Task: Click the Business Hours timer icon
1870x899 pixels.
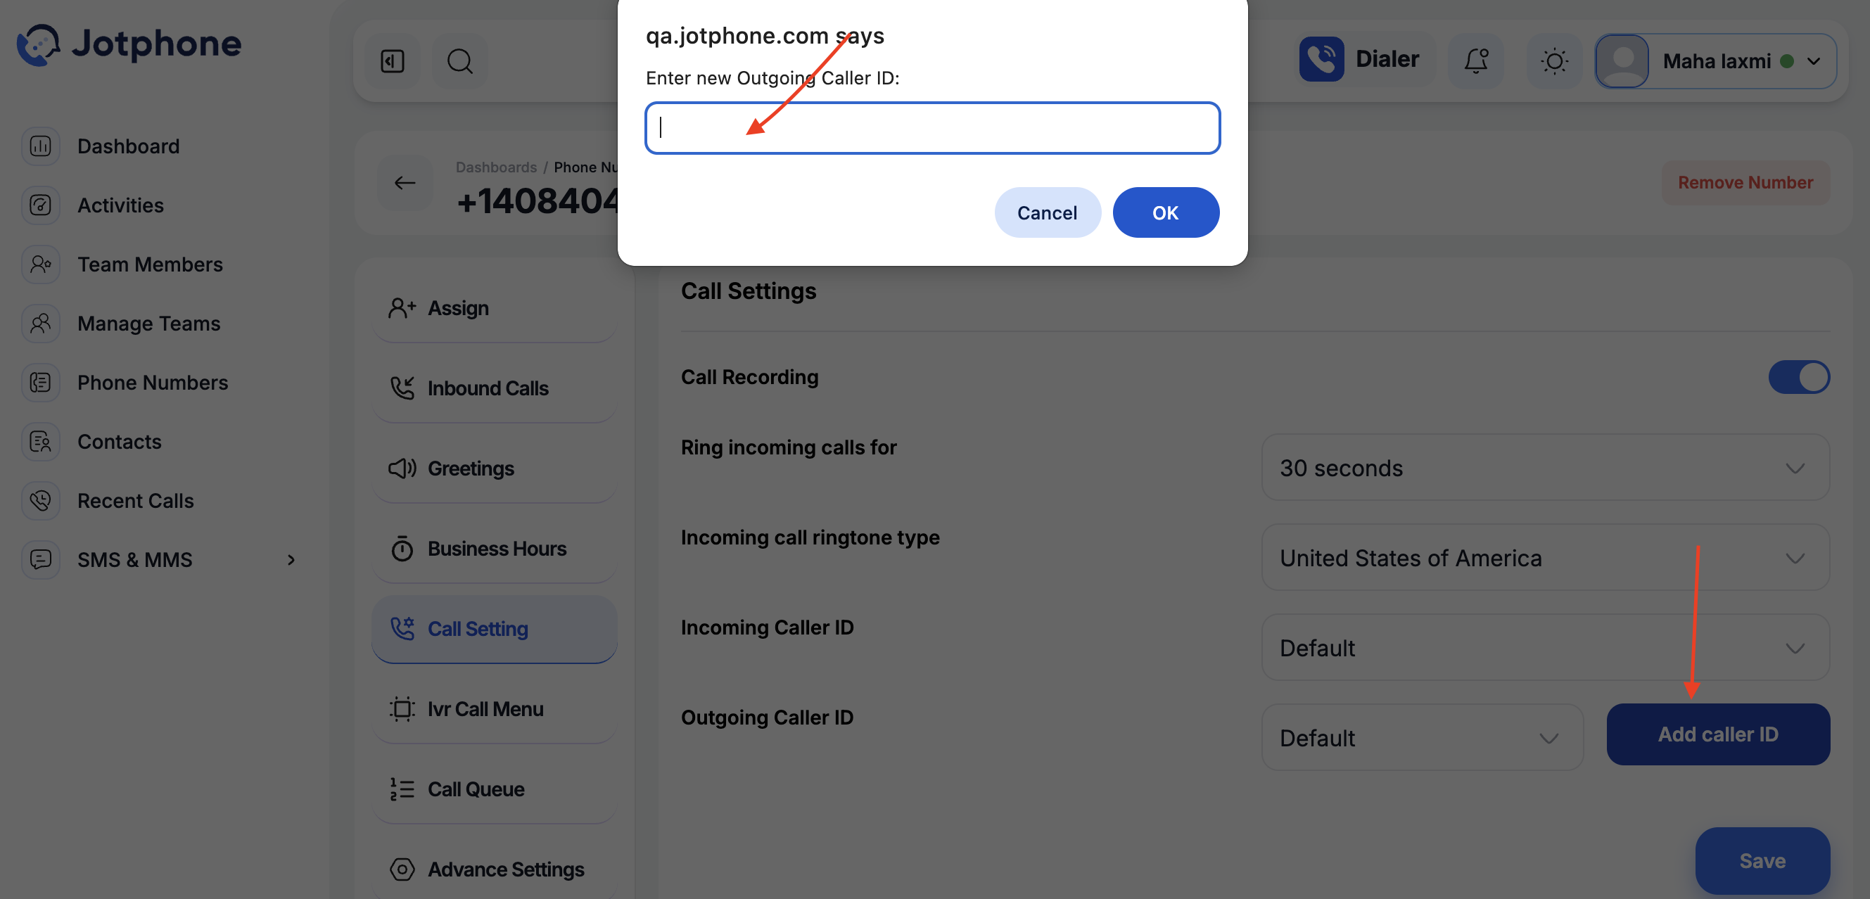Action: pos(402,549)
